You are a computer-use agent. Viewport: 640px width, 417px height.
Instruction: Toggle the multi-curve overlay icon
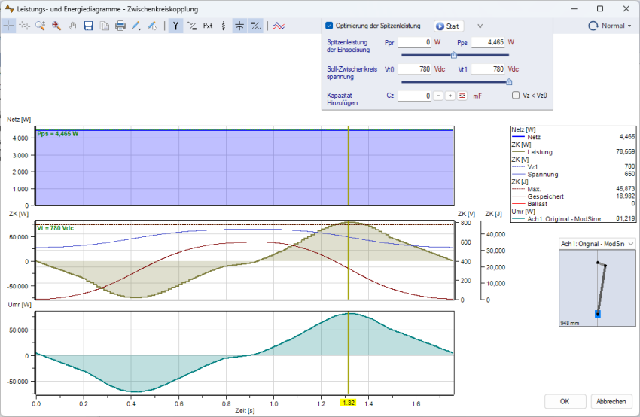[x=279, y=26]
